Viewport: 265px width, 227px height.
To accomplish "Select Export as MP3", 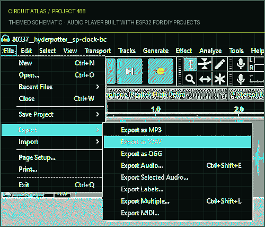I will (178, 130).
